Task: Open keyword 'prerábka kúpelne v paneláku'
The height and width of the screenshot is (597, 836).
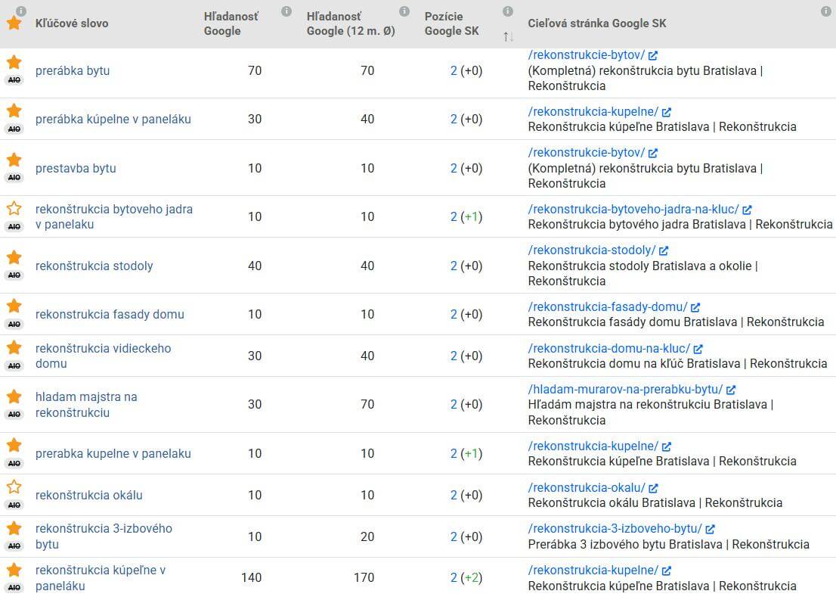Action: click(113, 119)
